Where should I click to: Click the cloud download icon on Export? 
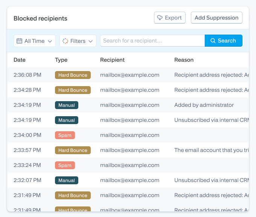(160, 18)
